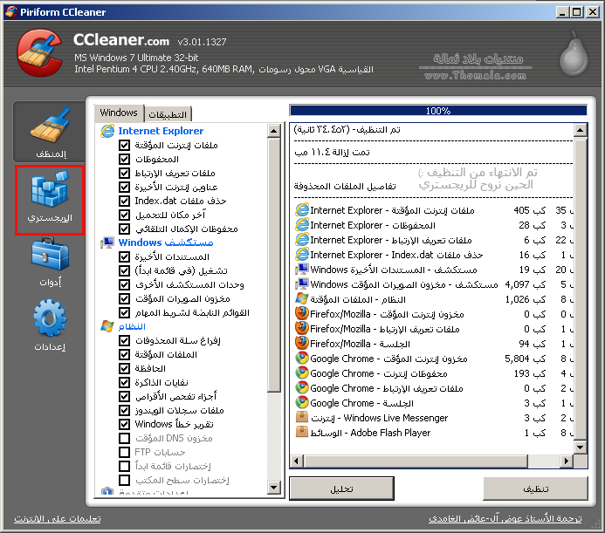
Task: Switch to the Windows tab
Action: coord(119,113)
